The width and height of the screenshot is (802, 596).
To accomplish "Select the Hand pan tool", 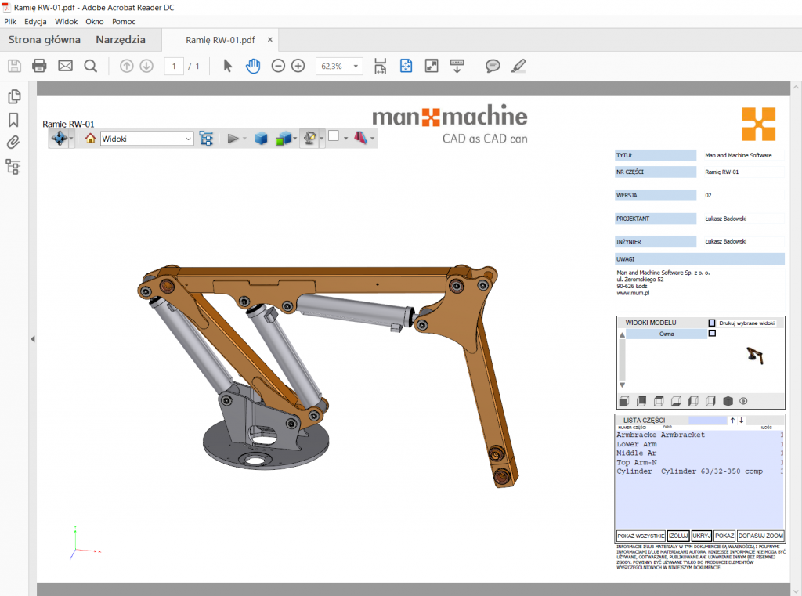I will 252,67.
